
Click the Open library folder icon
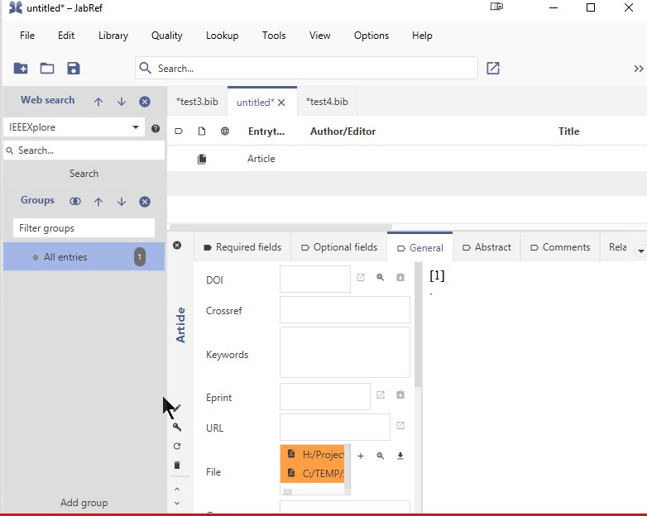[47, 68]
